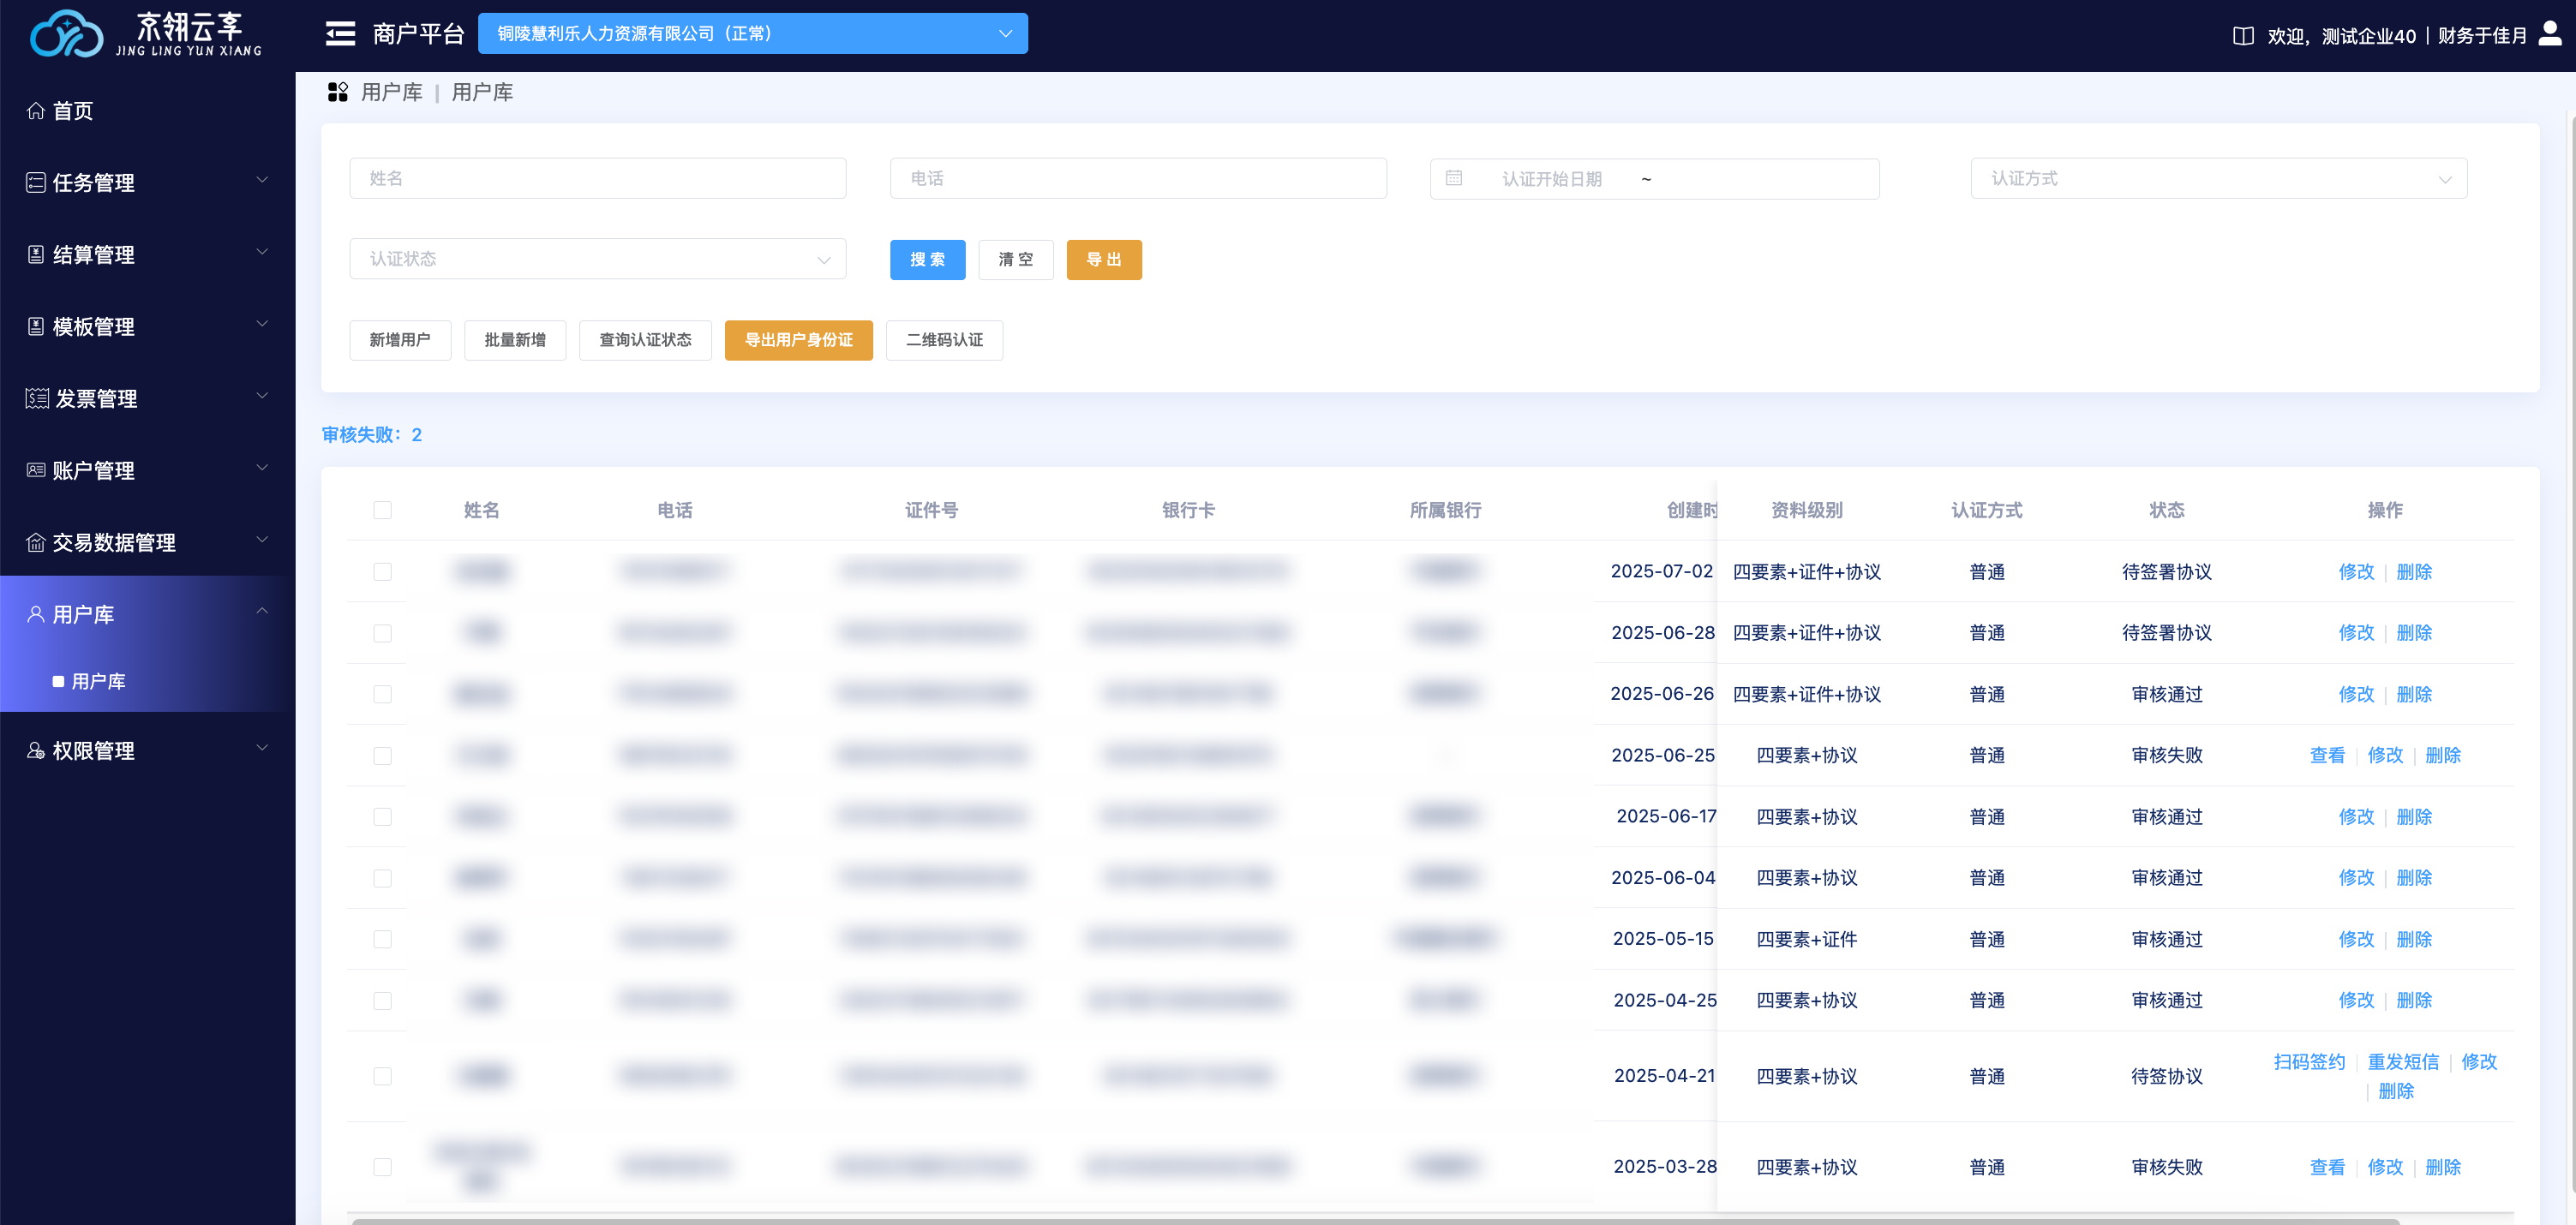Open the help book icon in header
Image resolution: width=2576 pixels, height=1225 pixels.
tap(2243, 36)
